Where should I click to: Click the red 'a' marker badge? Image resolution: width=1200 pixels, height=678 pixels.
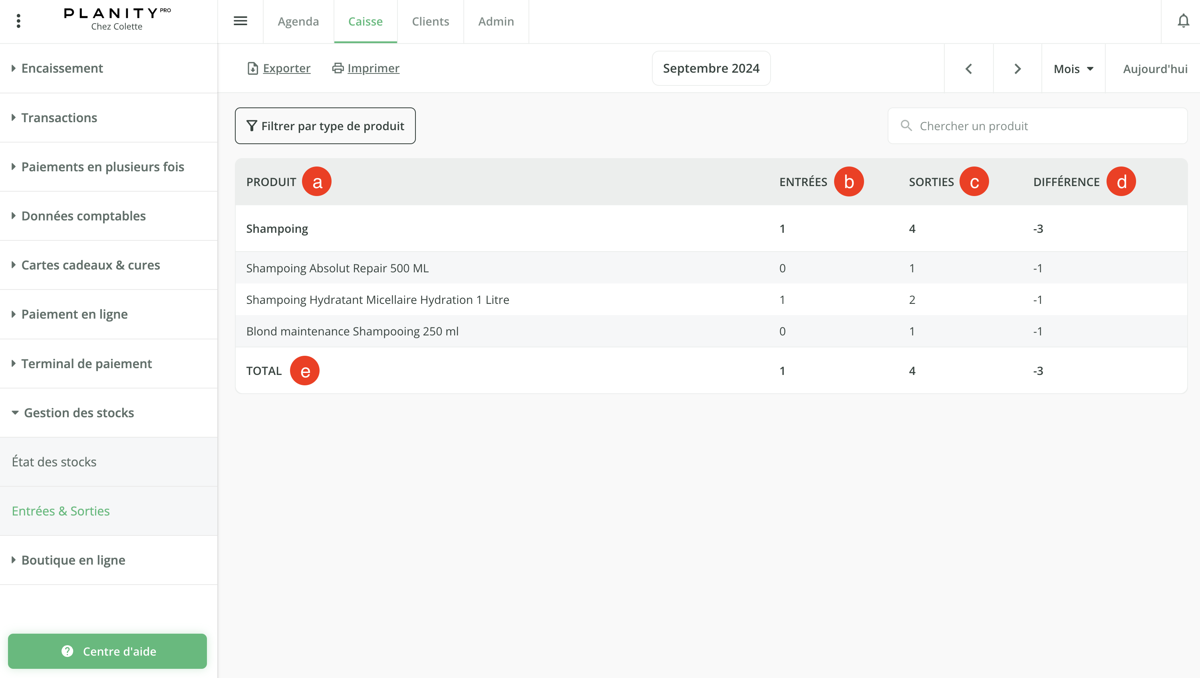(x=317, y=182)
